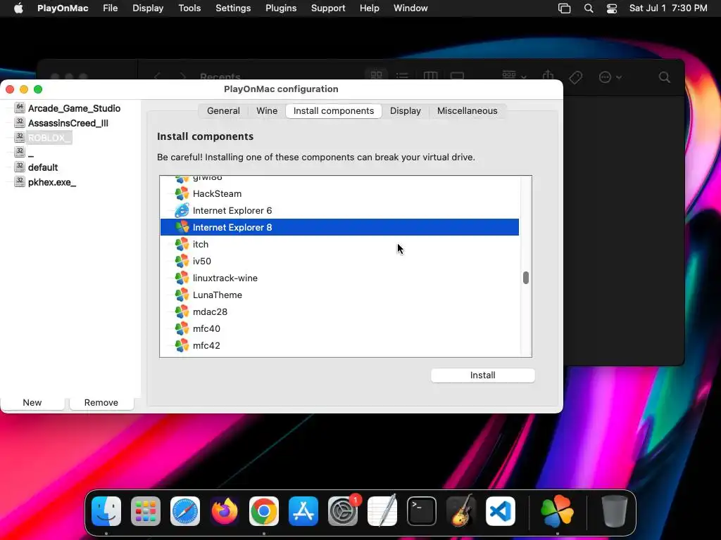Screen dimensions: 721x540
Task: Click the mdac28 component icon
Action: pos(182,311)
